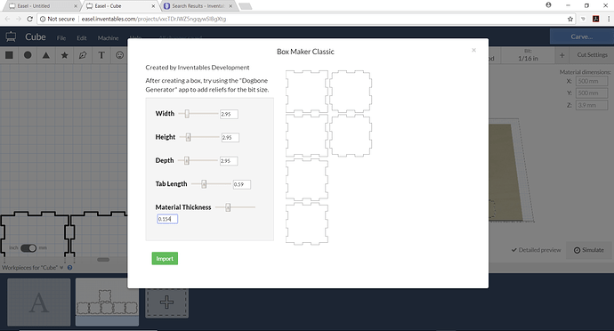Select the triangle shape tool

pos(45,55)
